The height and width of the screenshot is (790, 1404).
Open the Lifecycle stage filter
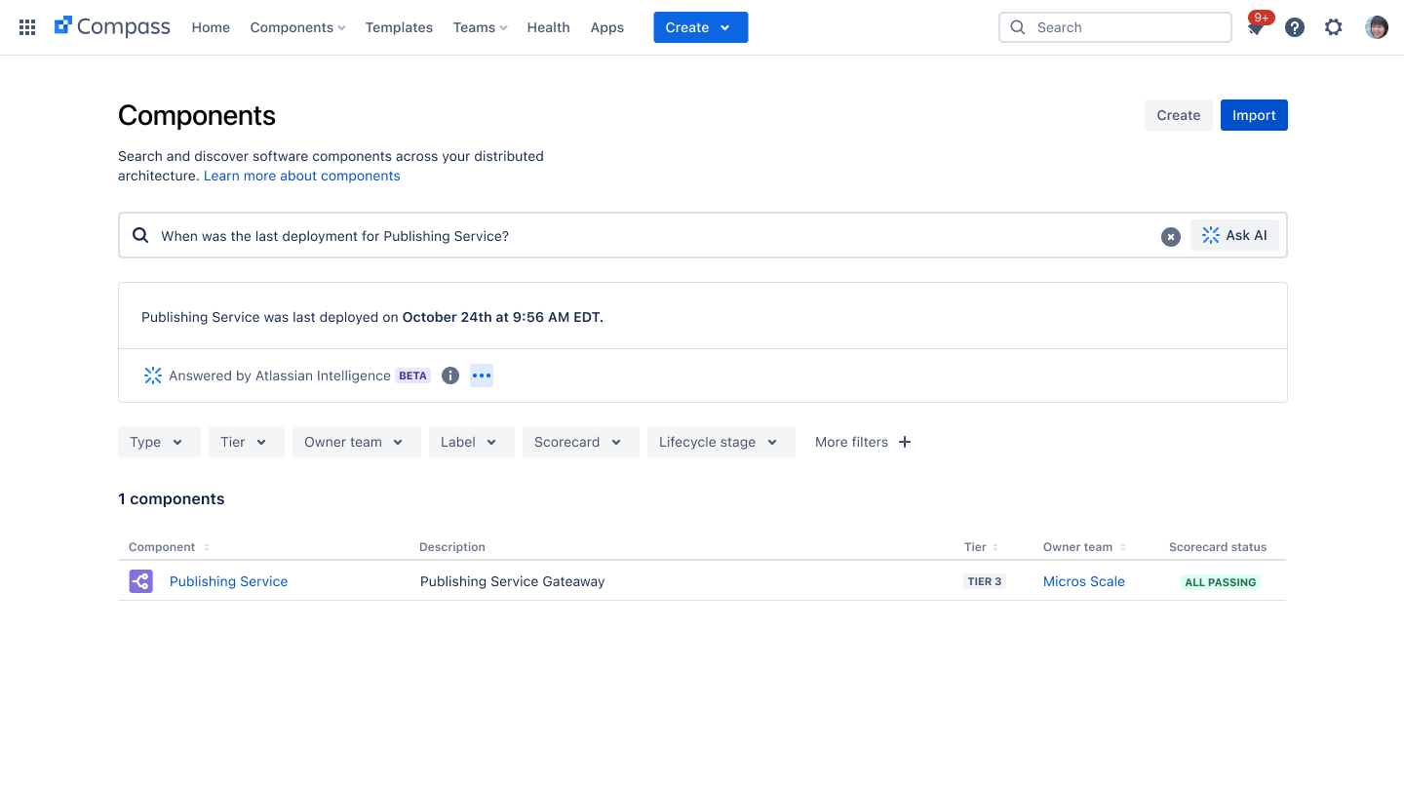[x=721, y=441]
